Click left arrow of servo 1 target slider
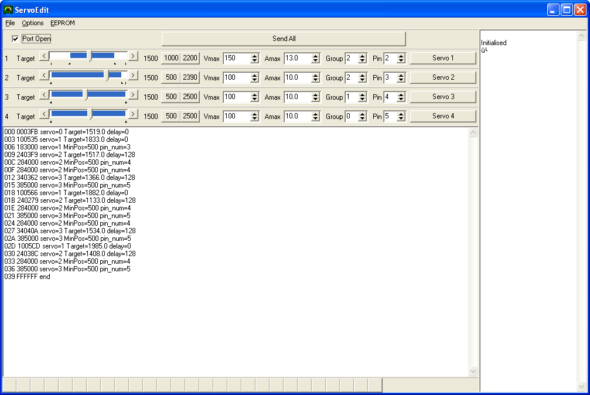 click(x=44, y=56)
